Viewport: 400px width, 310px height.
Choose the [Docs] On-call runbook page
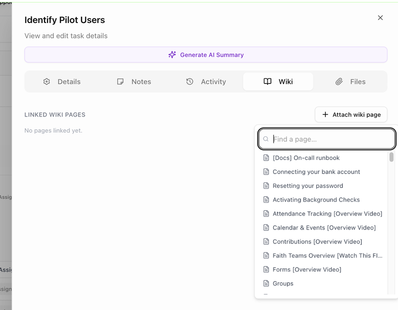(323, 157)
